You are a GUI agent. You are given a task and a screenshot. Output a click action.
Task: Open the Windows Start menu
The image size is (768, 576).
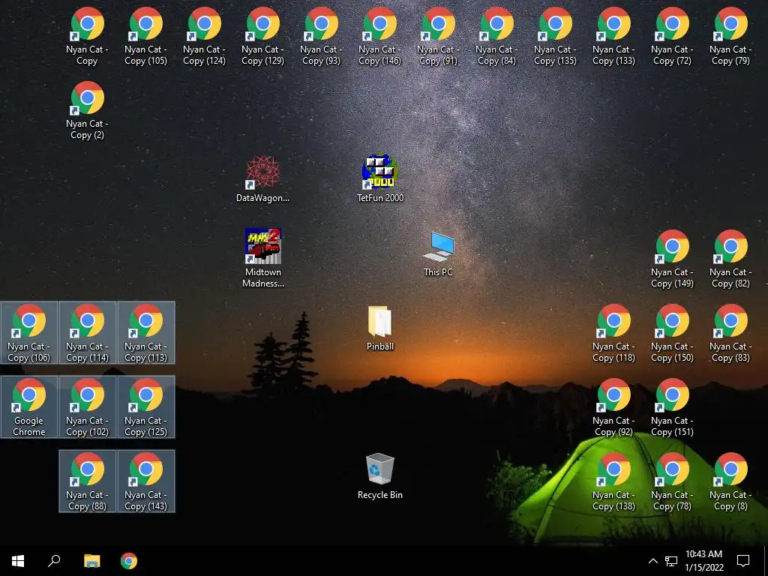point(18,561)
